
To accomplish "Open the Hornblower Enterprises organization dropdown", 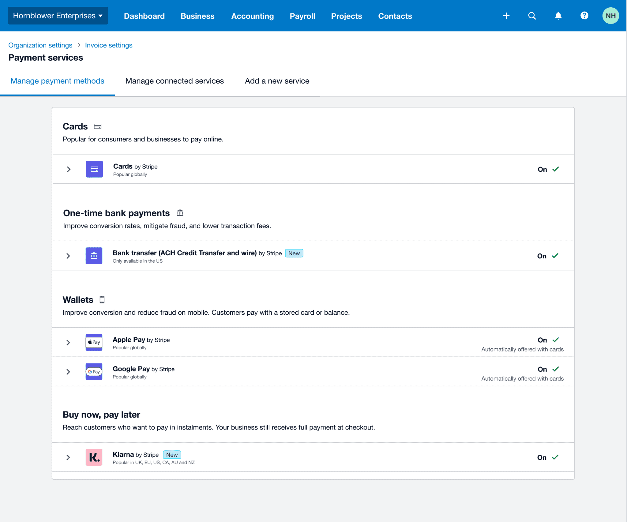I will pos(58,16).
